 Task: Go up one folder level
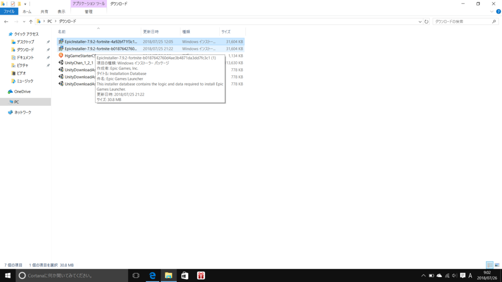coord(31,22)
